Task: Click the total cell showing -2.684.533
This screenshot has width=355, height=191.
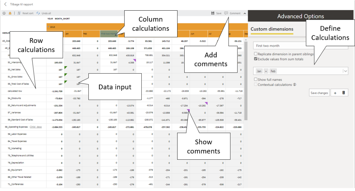Action: click(x=56, y=127)
